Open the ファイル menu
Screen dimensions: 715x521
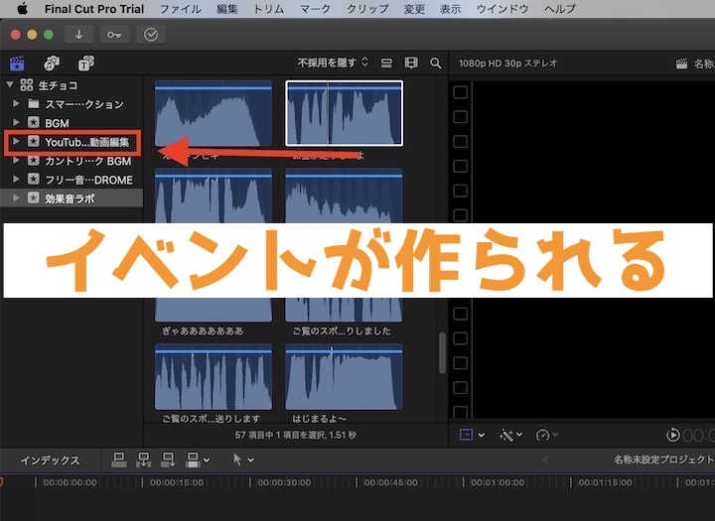tap(180, 9)
